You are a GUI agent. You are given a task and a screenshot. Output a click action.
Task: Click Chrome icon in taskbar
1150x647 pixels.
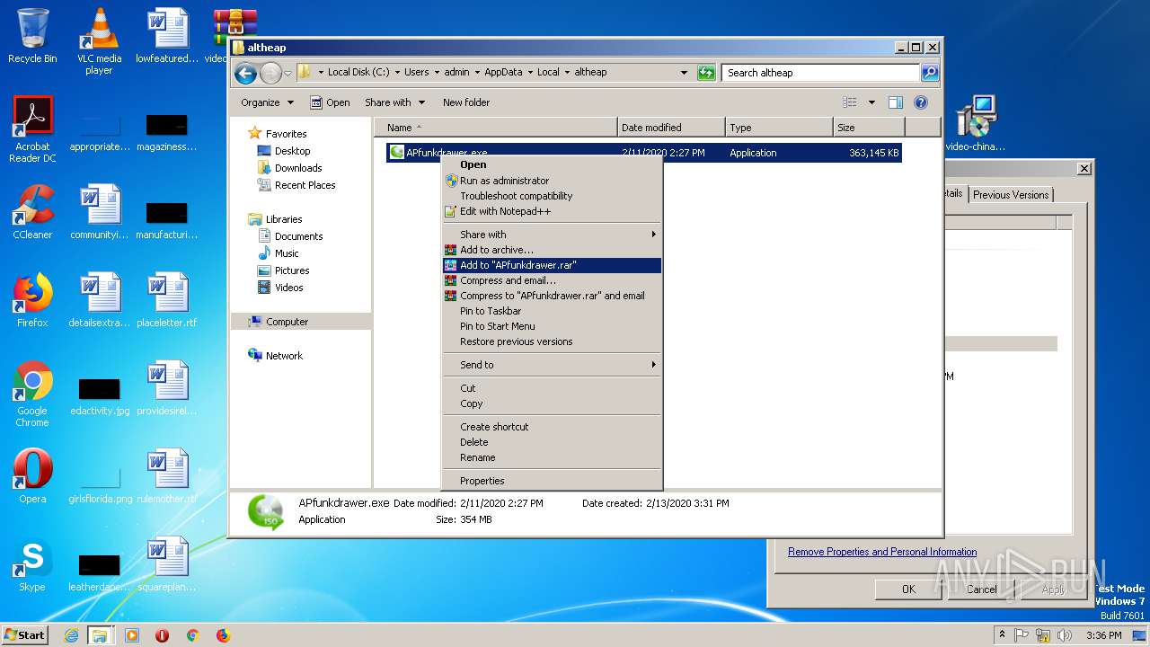tap(192, 635)
